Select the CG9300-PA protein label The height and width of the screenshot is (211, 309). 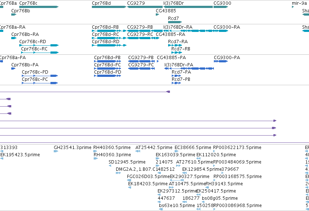227,58
